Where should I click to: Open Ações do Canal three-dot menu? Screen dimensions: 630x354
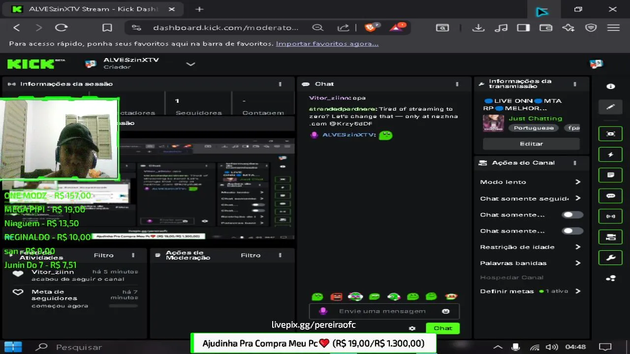(574, 163)
